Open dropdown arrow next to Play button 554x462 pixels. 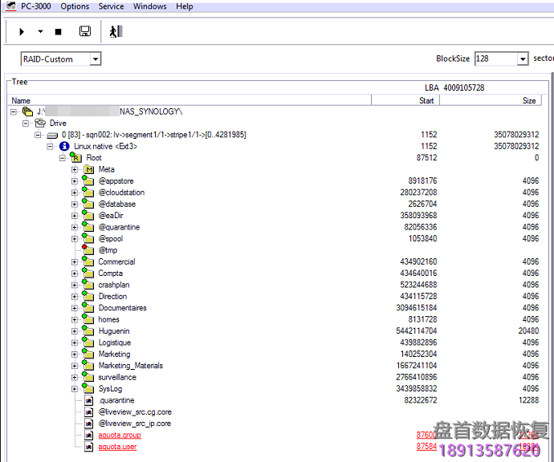40,32
